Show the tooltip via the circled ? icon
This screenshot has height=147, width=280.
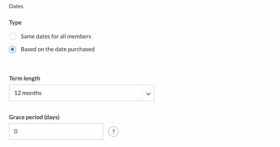click(x=114, y=132)
